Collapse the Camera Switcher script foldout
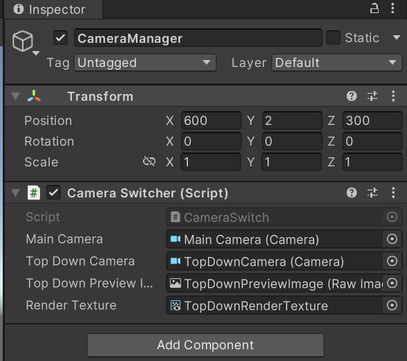This screenshot has height=361, width=407. (x=16, y=193)
